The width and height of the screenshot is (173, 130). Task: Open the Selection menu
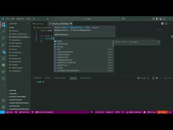(x=20, y=19)
